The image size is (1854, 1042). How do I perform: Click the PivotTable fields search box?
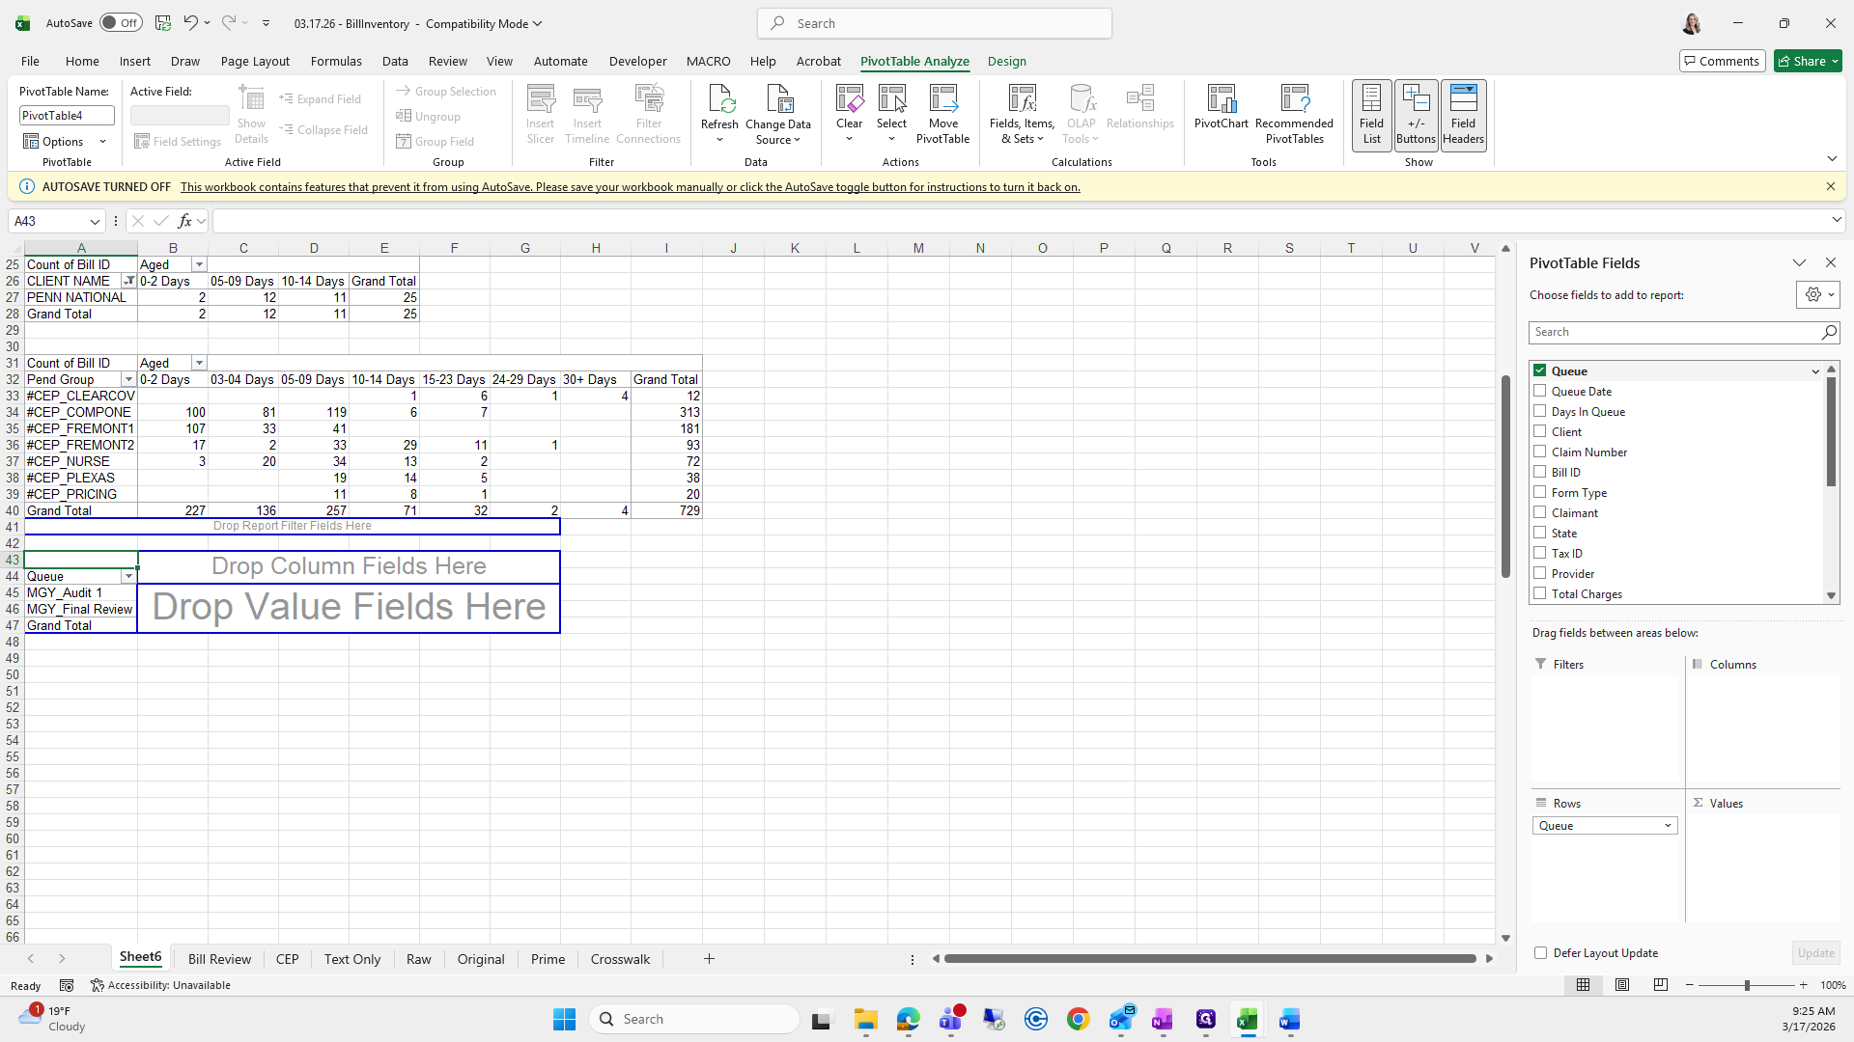click(1675, 332)
